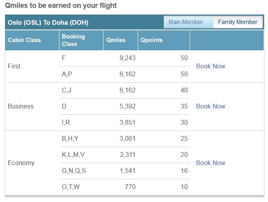Click the First cabin class cell
268x202 pixels.
click(14, 66)
